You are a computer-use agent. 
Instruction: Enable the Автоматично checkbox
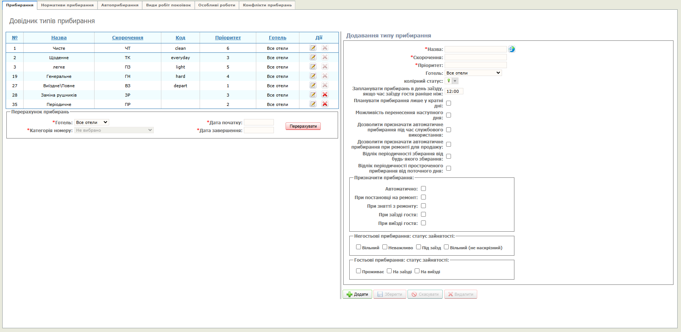point(423,189)
